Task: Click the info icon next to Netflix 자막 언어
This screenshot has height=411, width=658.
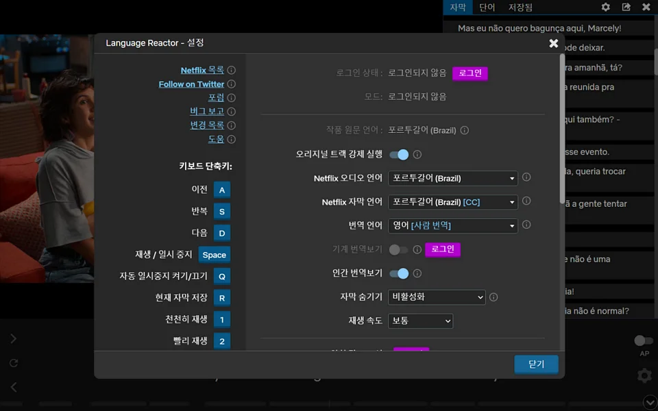Action: [526, 201]
